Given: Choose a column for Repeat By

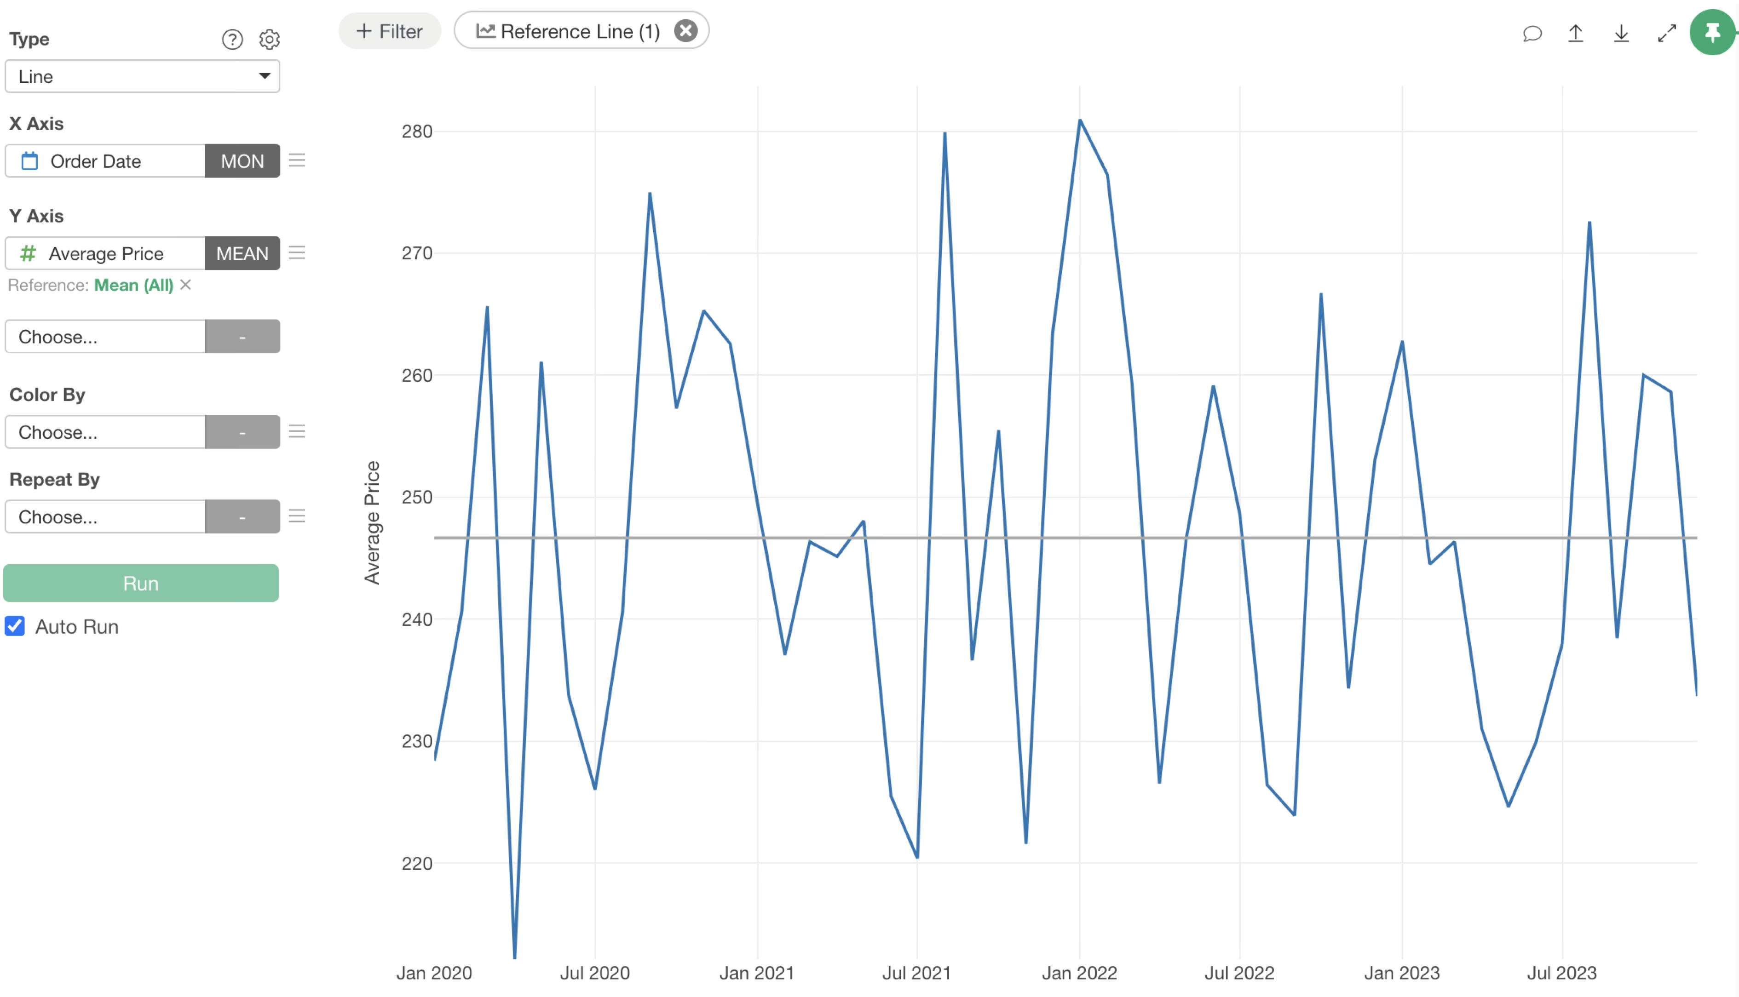Looking at the screenshot, I should tap(105, 516).
